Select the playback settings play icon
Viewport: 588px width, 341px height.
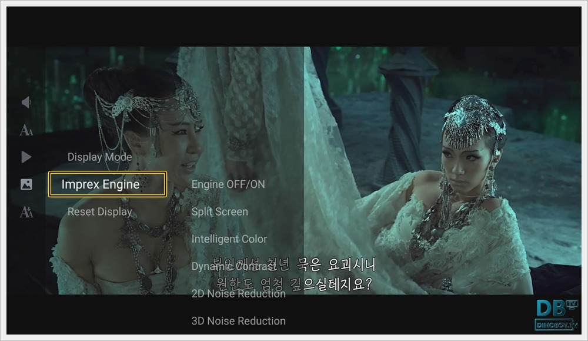[x=26, y=157]
